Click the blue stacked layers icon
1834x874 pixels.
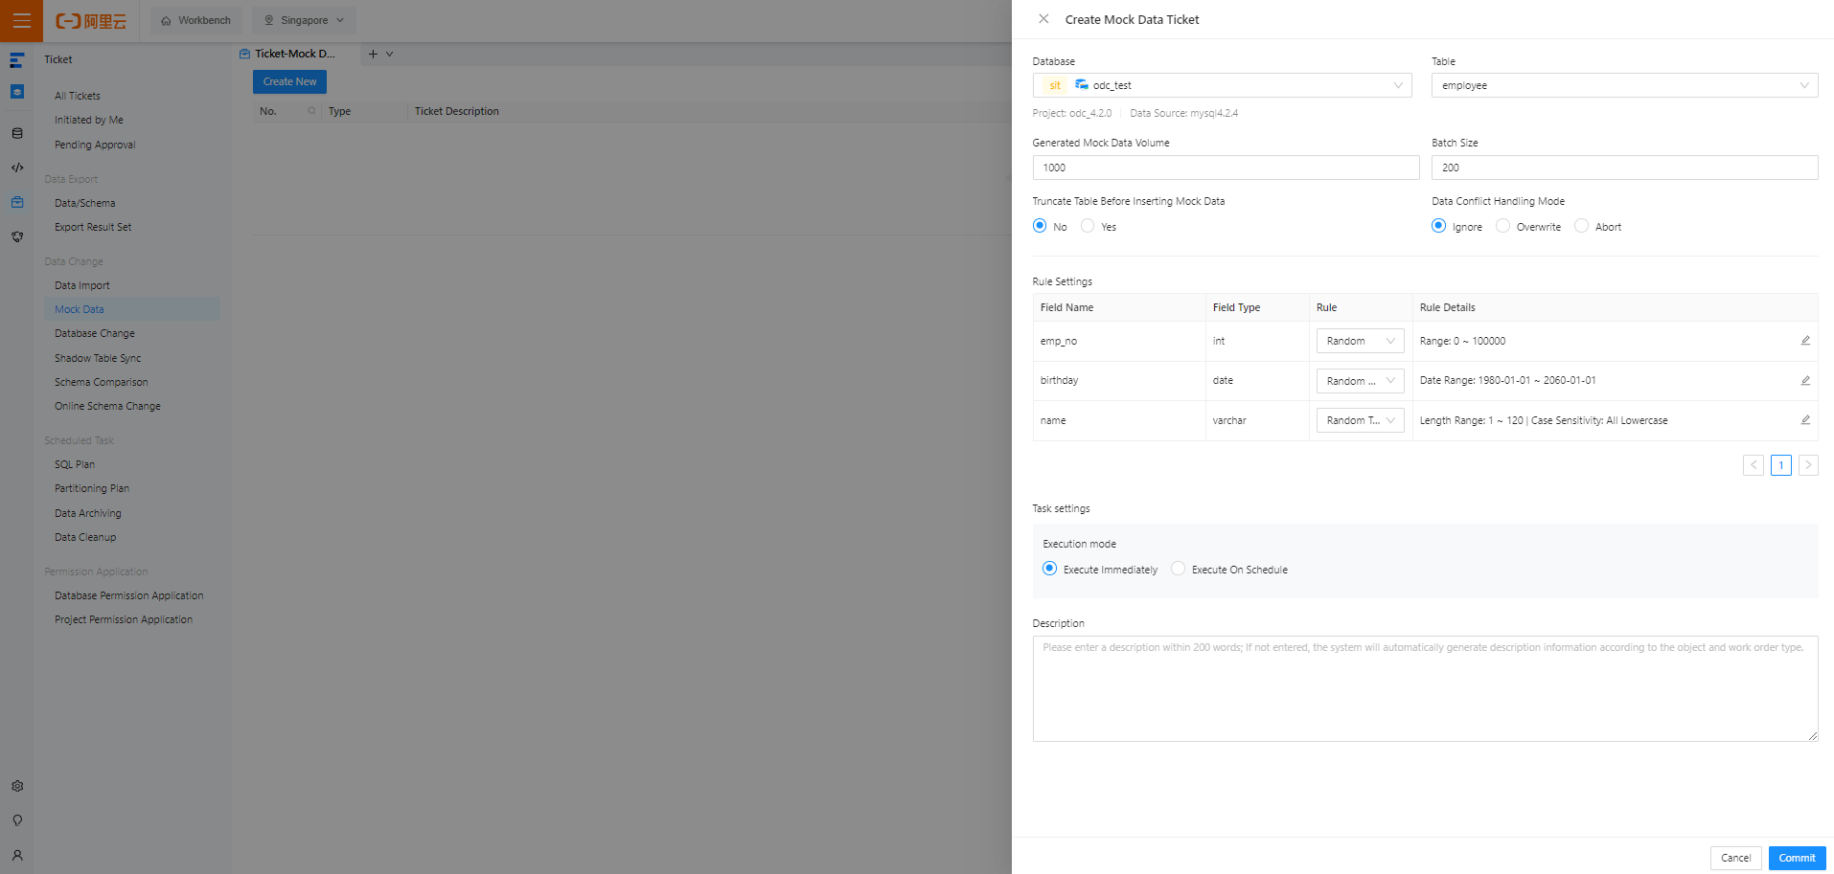16,92
